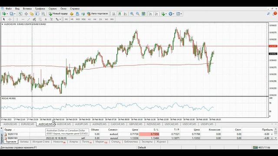278x156 pixels.
Task: Select the Horizontal Line drawing tool
Action: (23, 19)
